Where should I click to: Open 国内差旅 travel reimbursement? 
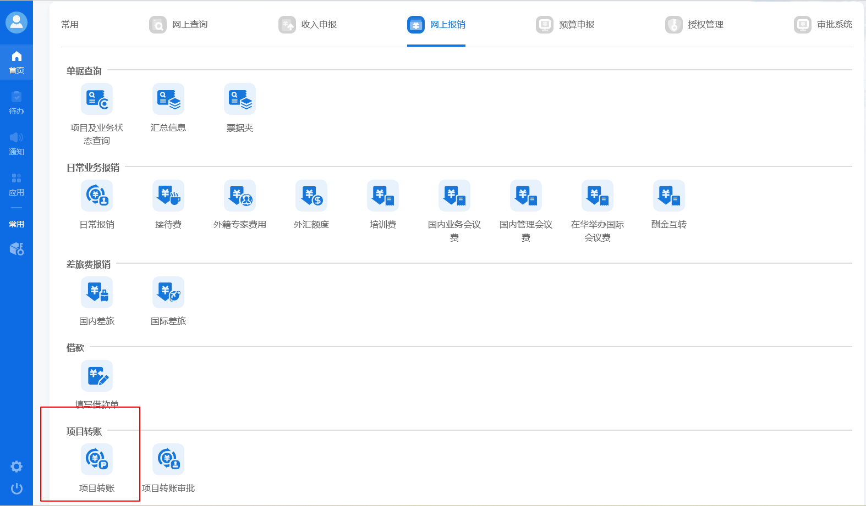97,292
